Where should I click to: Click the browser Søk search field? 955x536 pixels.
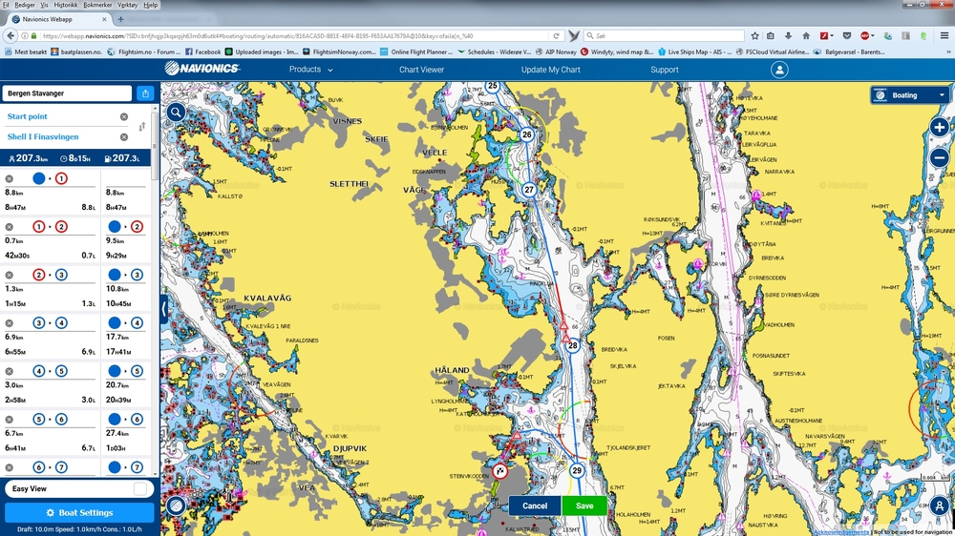(664, 36)
